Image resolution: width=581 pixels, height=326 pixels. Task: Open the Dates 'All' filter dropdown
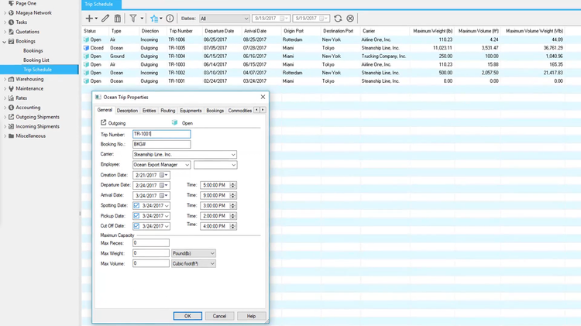[x=224, y=19]
